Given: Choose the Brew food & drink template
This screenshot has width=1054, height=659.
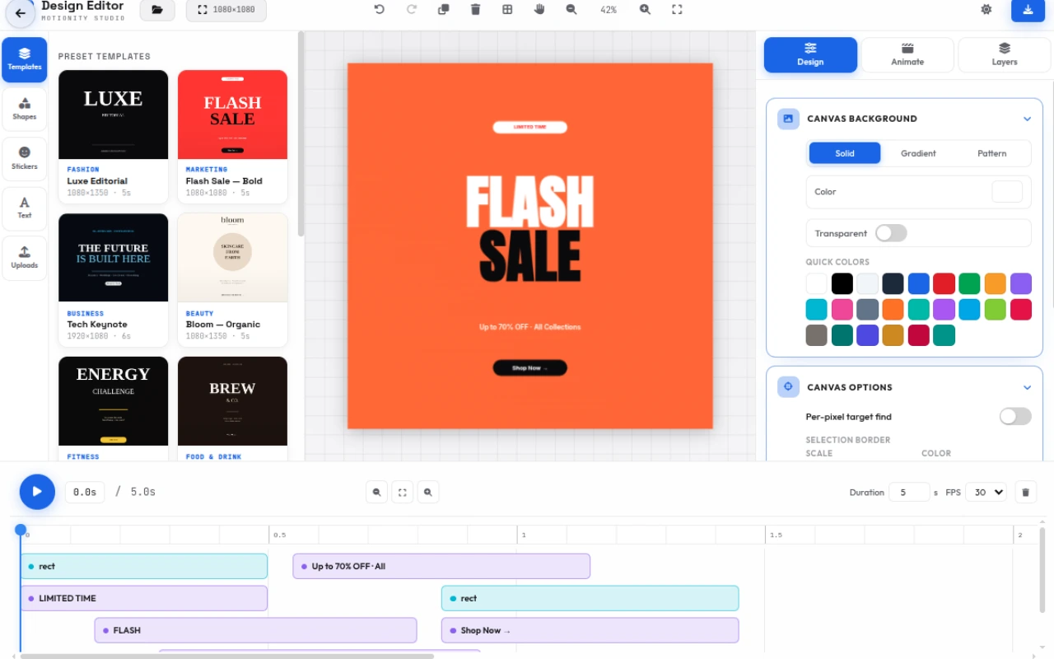Looking at the screenshot, I should click(232, 409).
